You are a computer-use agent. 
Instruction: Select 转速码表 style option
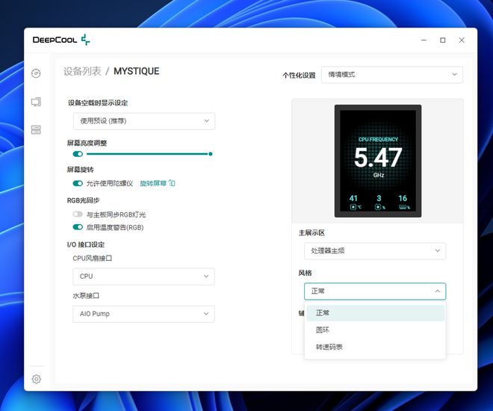pos(375,347)
